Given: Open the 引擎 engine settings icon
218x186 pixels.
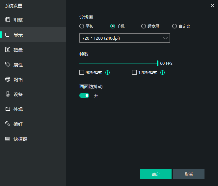Looking at the screenshot, I should (8, 20).
